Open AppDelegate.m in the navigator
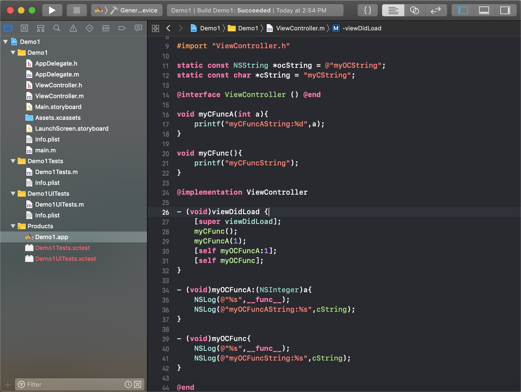Screen dimensions: 521x392 click(x=57, y=74)
